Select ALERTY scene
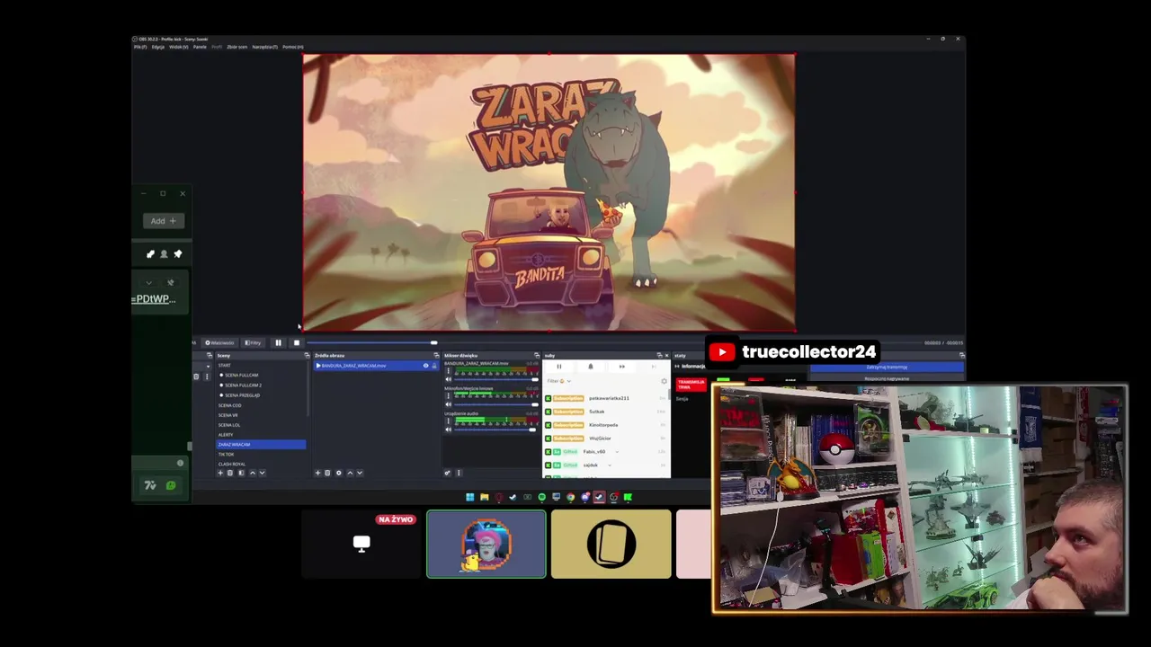1151x647 pixels. pyautogui.click(x=226, y=435)
